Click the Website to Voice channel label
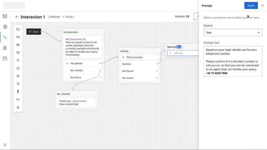267x150 pixels. [61, 17]
